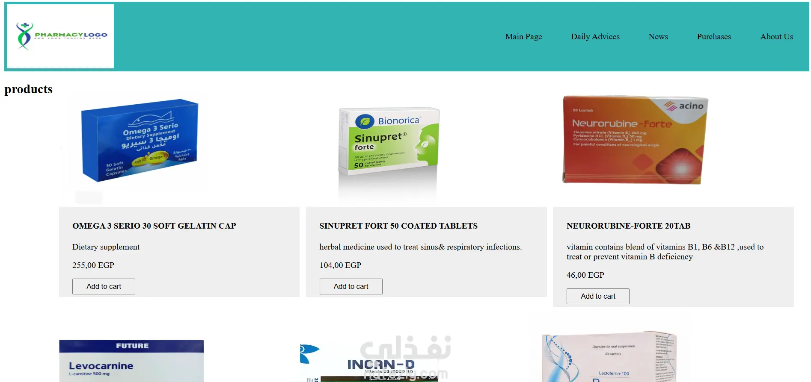
Task: Click the Pharmacy logo image
Action: point(60,36)
